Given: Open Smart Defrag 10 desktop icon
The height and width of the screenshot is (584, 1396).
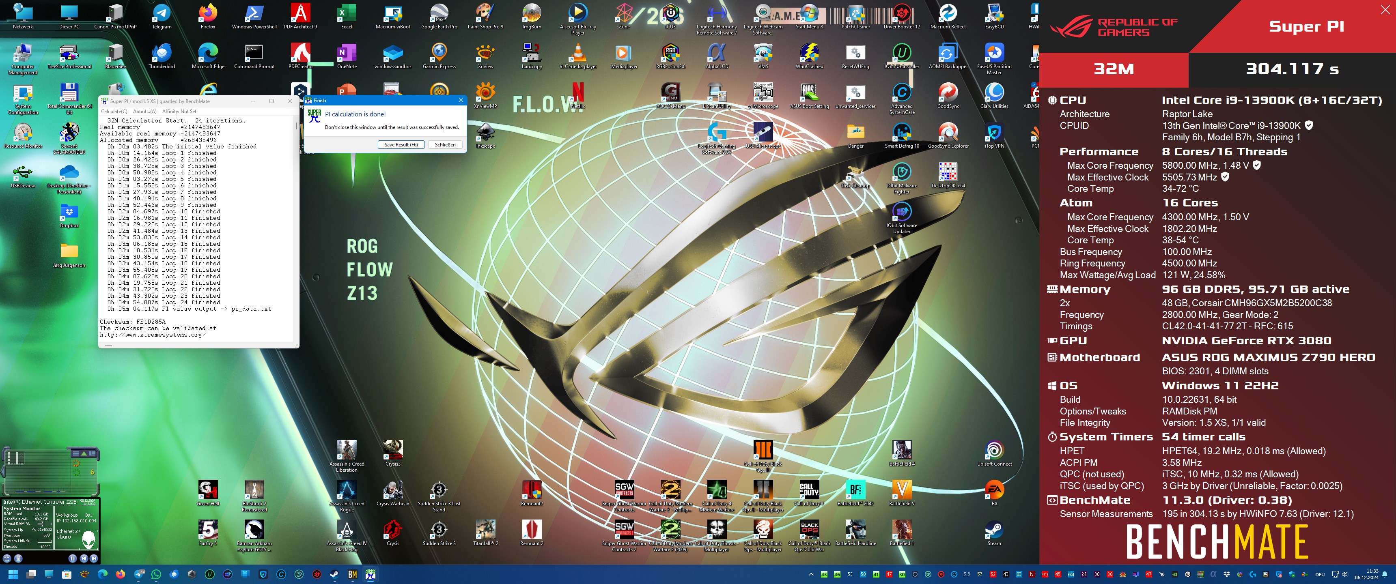Looking at the screenshot, I should [x=902, y=135].
